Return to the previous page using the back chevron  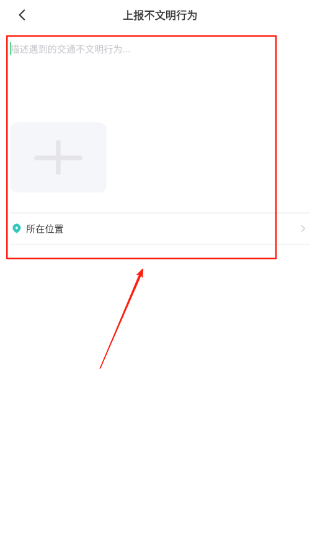coord(22,15)
